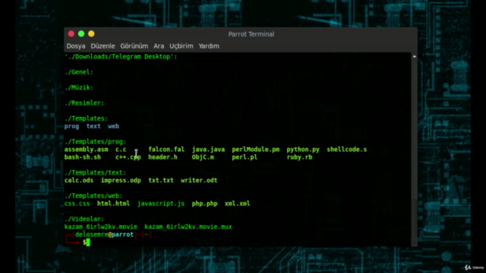Click css.css file name
The width and height of the screenshot is (486, 273).
click(x=77, y=204)
